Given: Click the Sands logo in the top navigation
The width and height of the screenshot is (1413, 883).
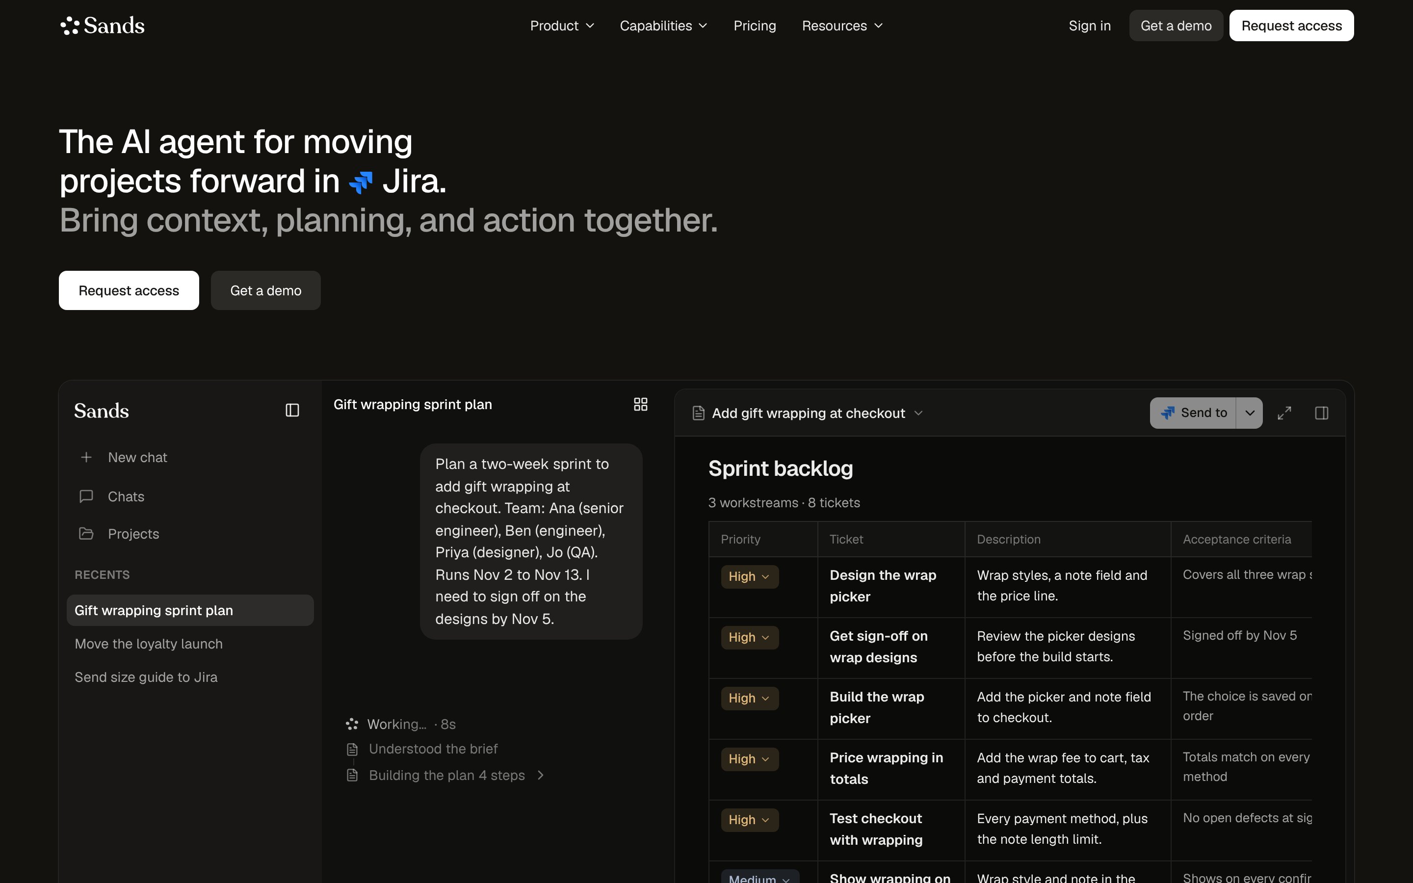Looking at the screenshot, I should 102,26.
